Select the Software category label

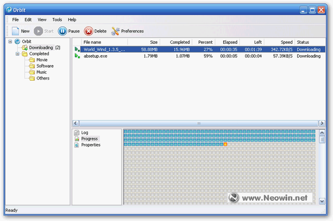pyautogui.click(x=45, y=66)
